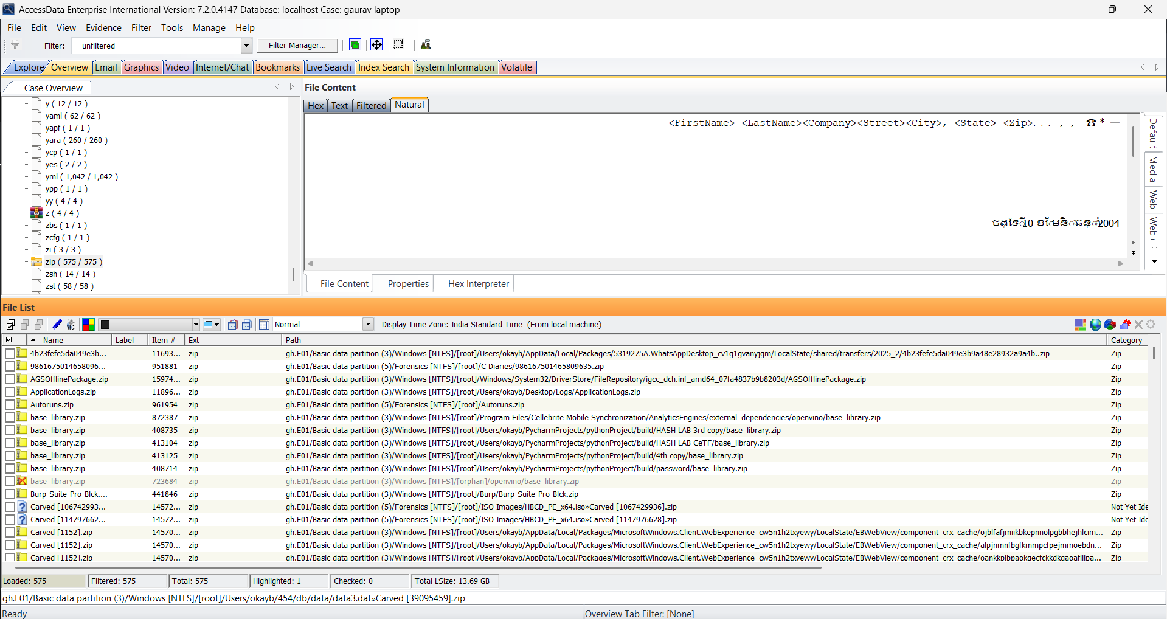The image size is (1167, 619).
Task: Click the red-X icon on orphan base_library.zip
Action: coord(22,481)
